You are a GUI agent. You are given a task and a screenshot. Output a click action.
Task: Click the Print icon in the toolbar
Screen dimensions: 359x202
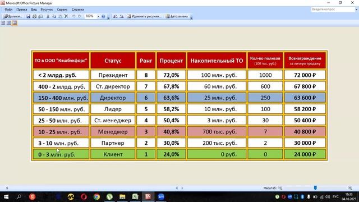tap(35, 16)
